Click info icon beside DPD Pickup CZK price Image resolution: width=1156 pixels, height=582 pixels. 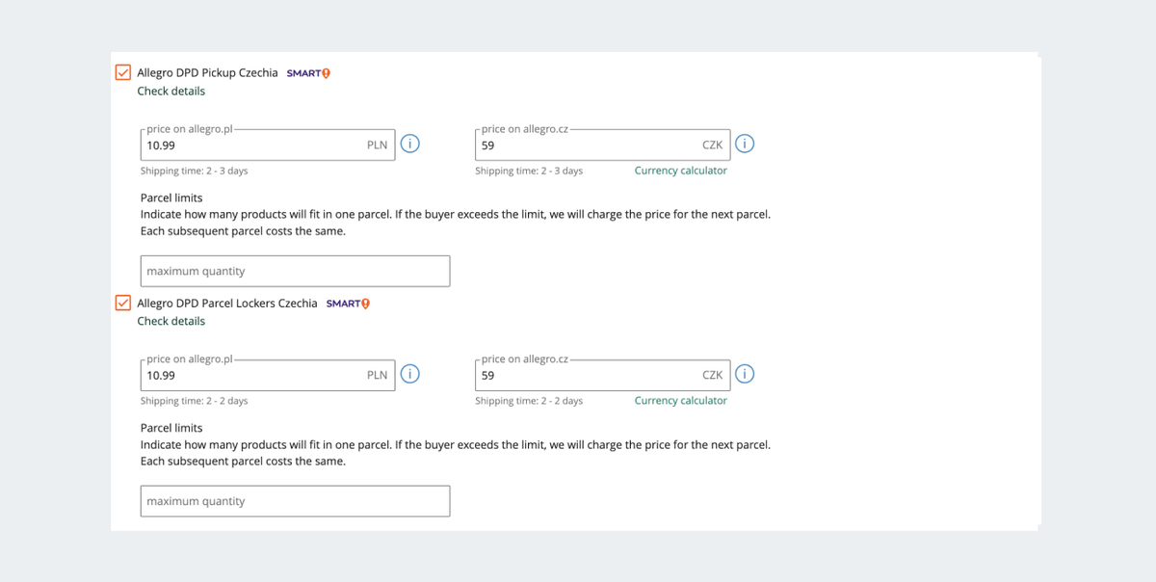[745, 145]
